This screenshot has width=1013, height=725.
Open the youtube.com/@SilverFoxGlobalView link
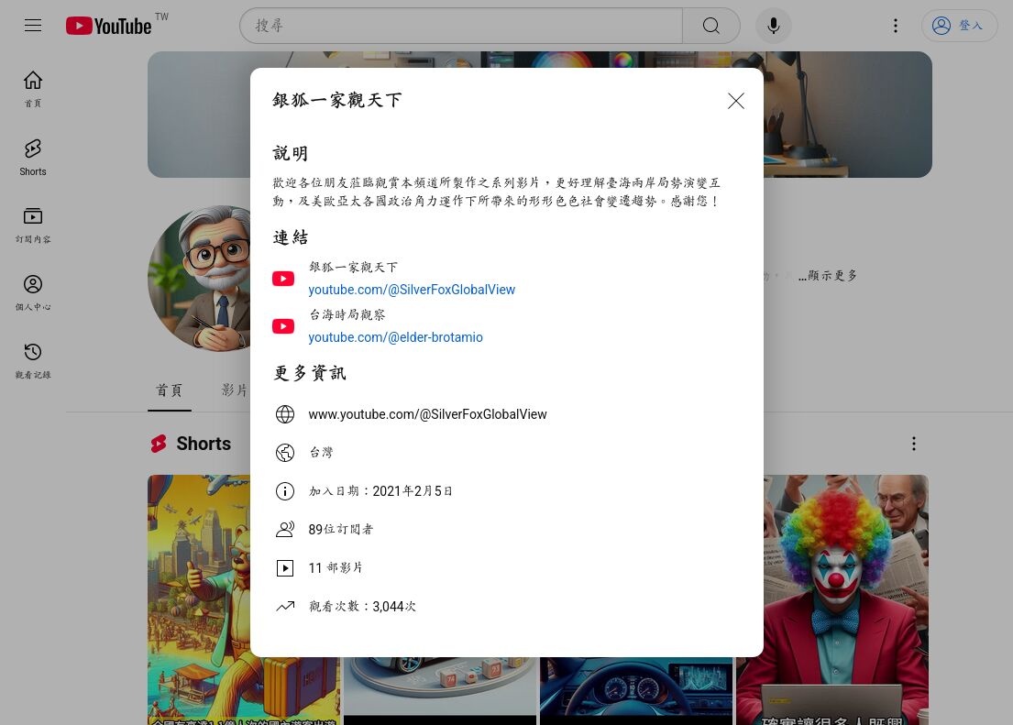point(412,290)
